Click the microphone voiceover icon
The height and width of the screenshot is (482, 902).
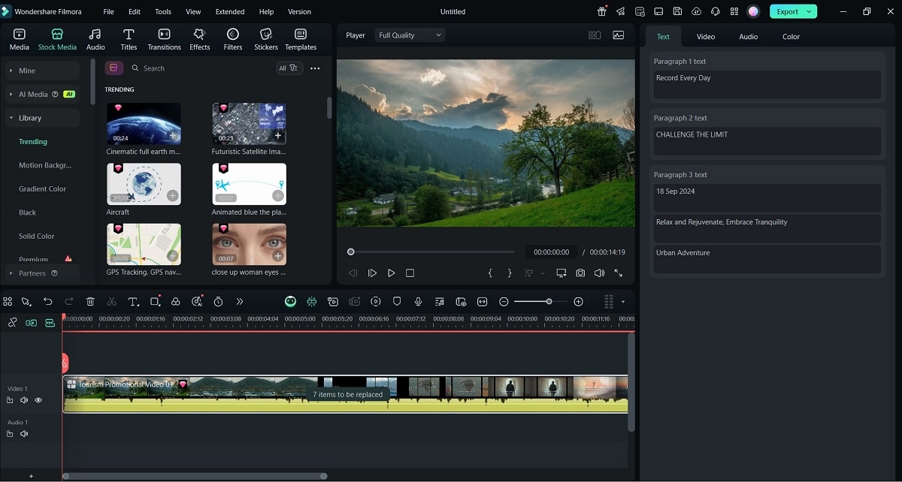(x=418, y=301)
